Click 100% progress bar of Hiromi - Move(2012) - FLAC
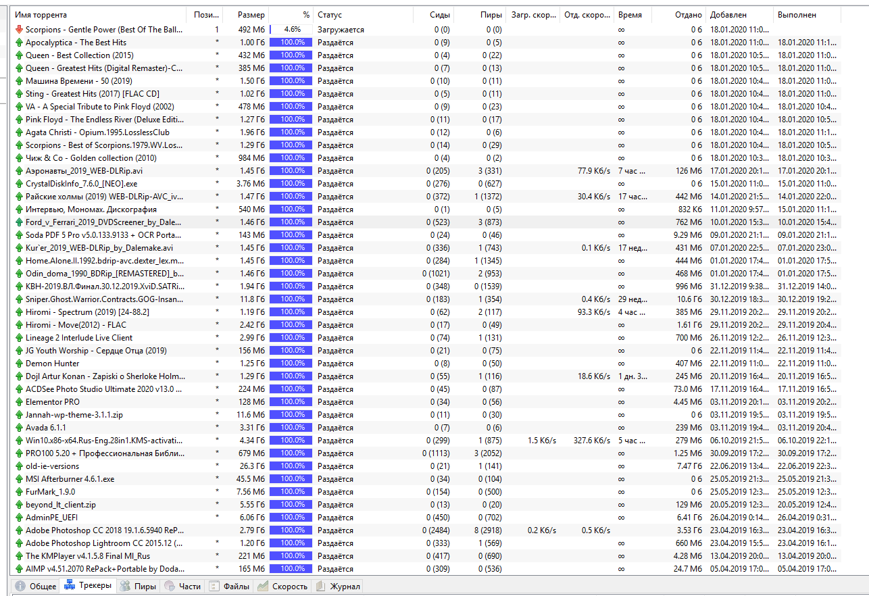Image resolution: width=869 pixels, height=596 pixels. click(291, 325)
